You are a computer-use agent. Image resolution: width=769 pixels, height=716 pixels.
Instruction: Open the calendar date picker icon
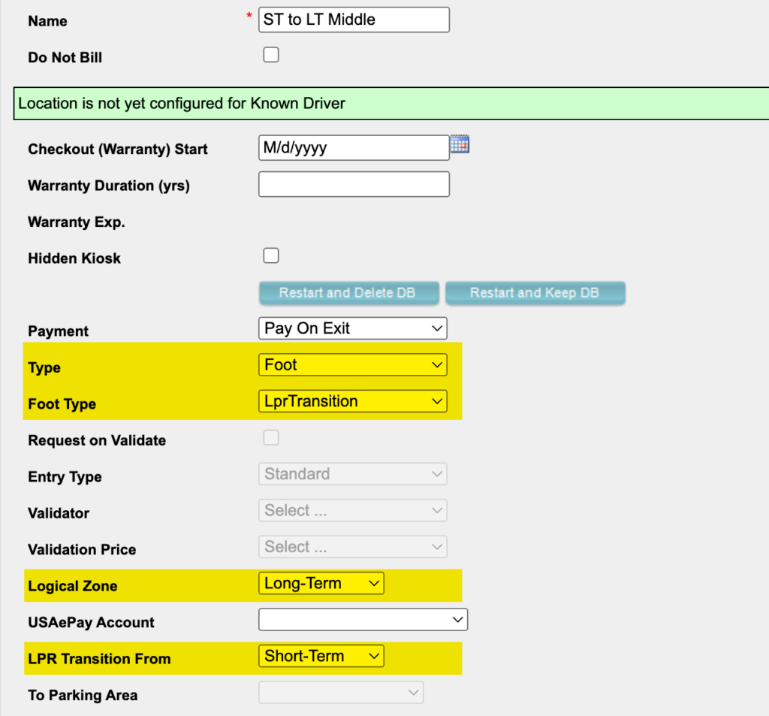[460, 145]
